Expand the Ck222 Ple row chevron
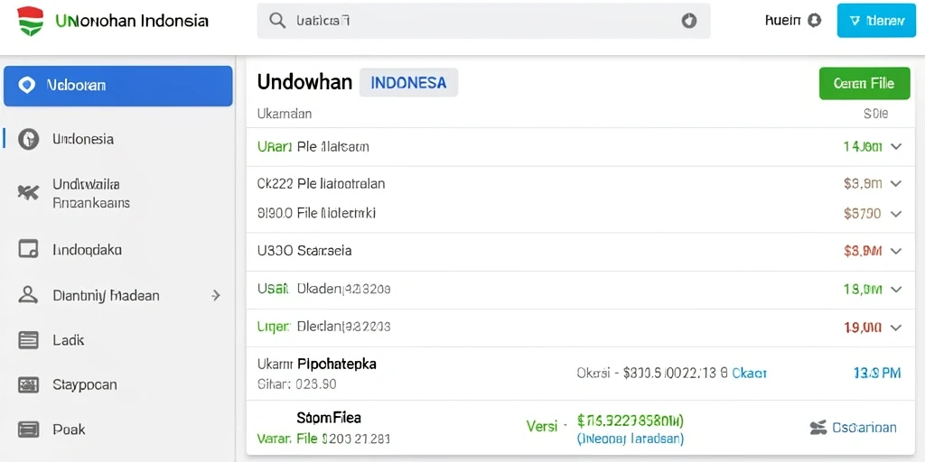 pos(896,184)
